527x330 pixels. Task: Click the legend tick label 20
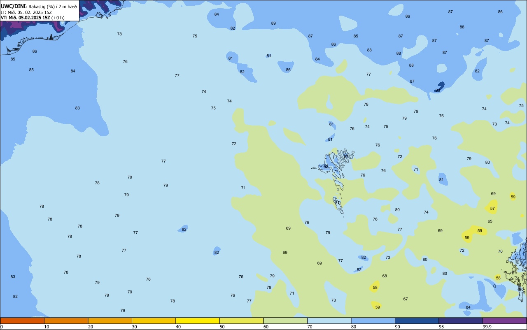coord(91,327)
